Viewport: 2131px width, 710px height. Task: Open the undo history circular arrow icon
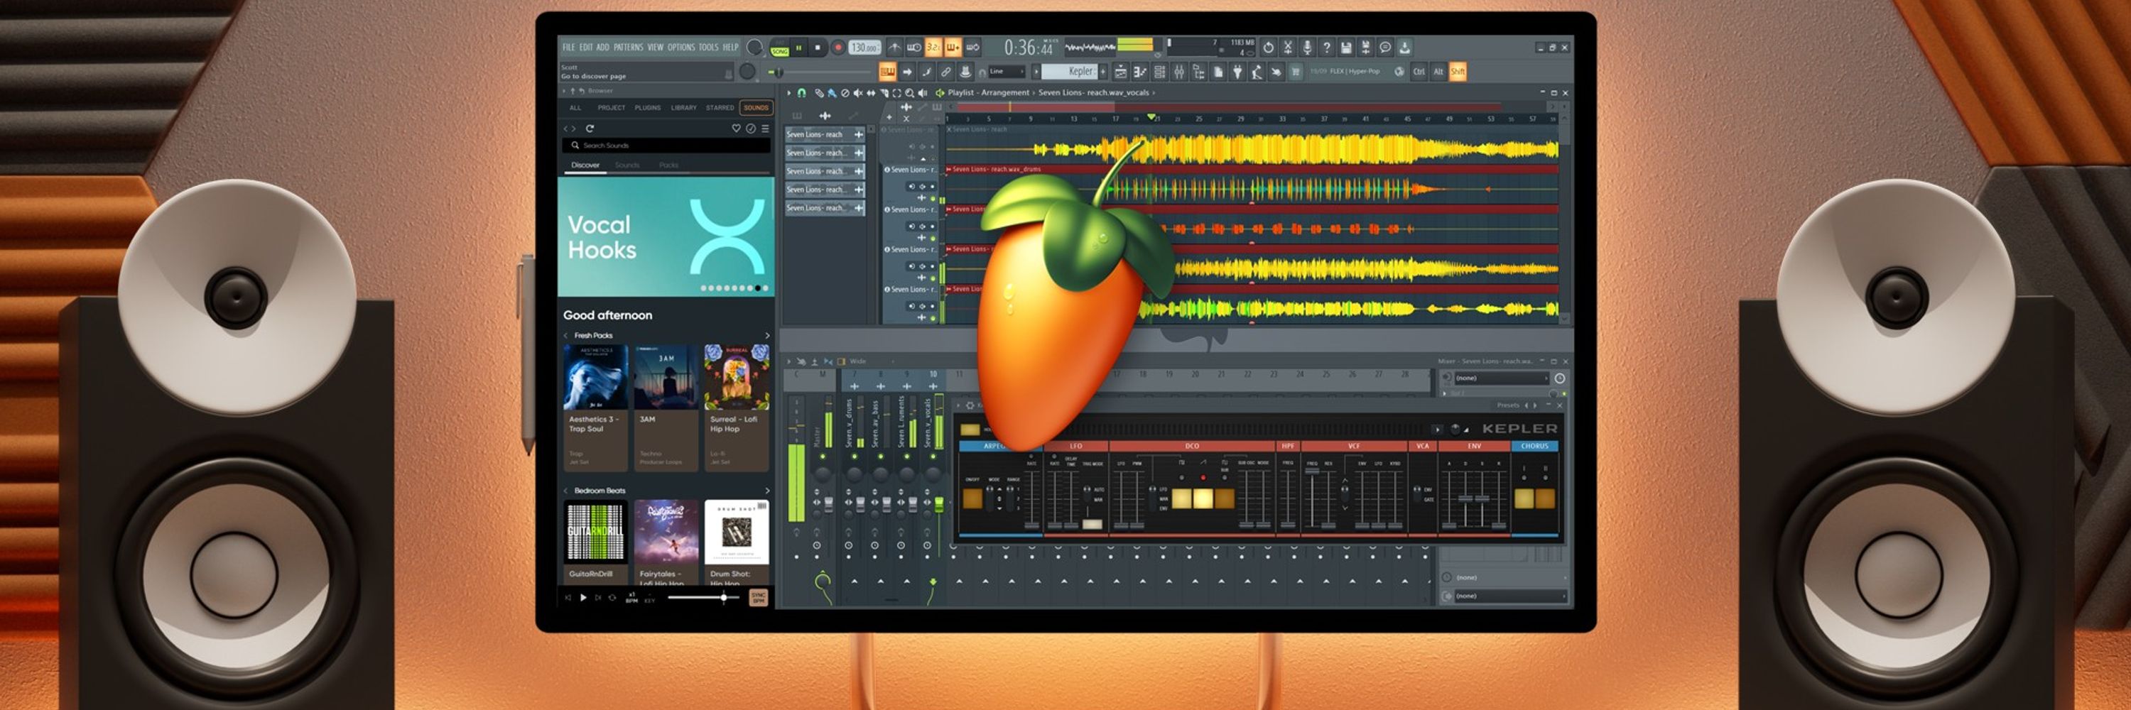click(x=1268, y=47)
